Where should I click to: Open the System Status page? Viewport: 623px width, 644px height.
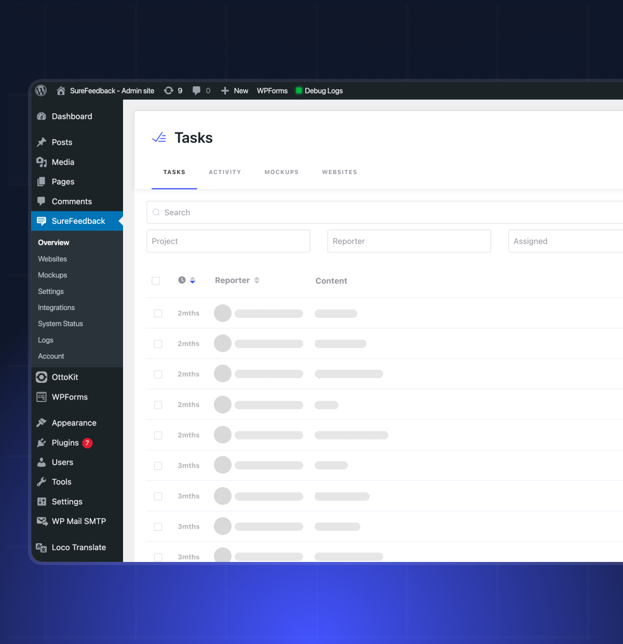tap(60, 324)
